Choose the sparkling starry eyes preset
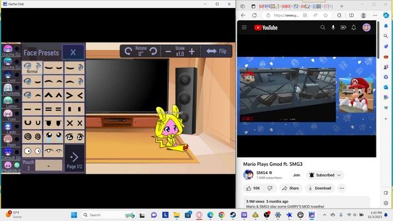This screenshot has width=393, height=221. click(x=74, y=136)
